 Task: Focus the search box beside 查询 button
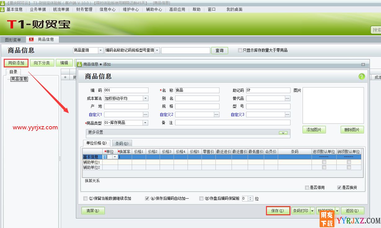coord(186,50)
